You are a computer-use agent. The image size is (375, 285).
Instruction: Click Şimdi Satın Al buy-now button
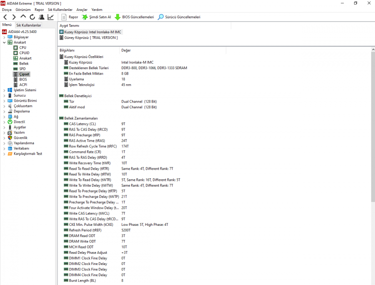pyautogui.click(x=96, y=17)
